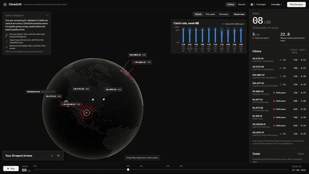Image resolution: width=309 pixels, height=174 pixels.
Task: Click the timeline slider handle at week 08
Action: click(x=128, y=169)
